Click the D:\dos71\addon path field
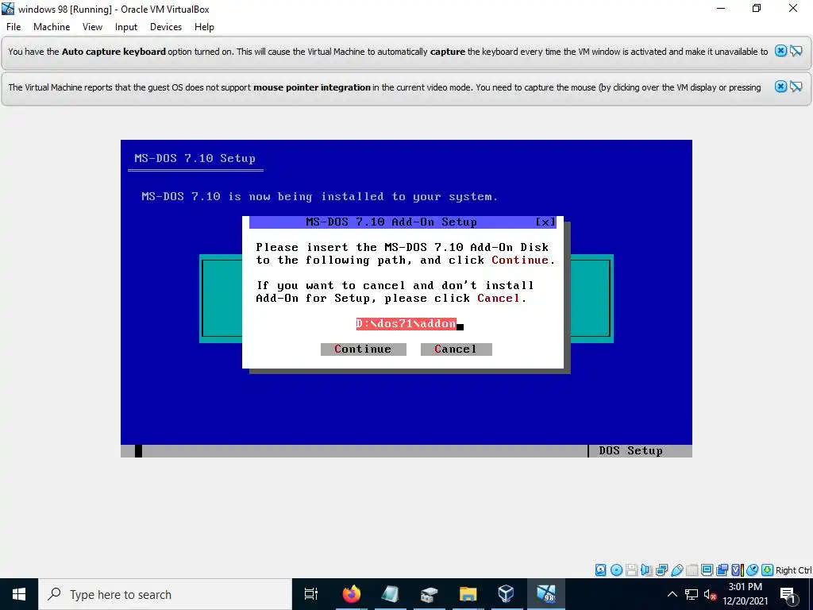The image size is (813, 610). click(x=406, y=324)
